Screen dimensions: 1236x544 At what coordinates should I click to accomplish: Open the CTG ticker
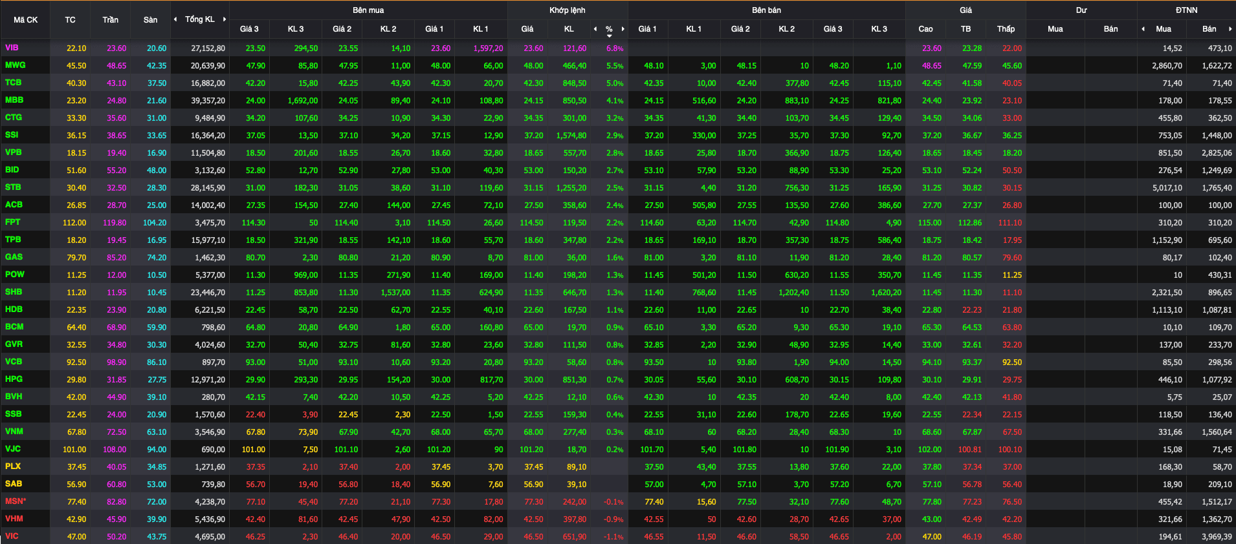coord(14,118)
